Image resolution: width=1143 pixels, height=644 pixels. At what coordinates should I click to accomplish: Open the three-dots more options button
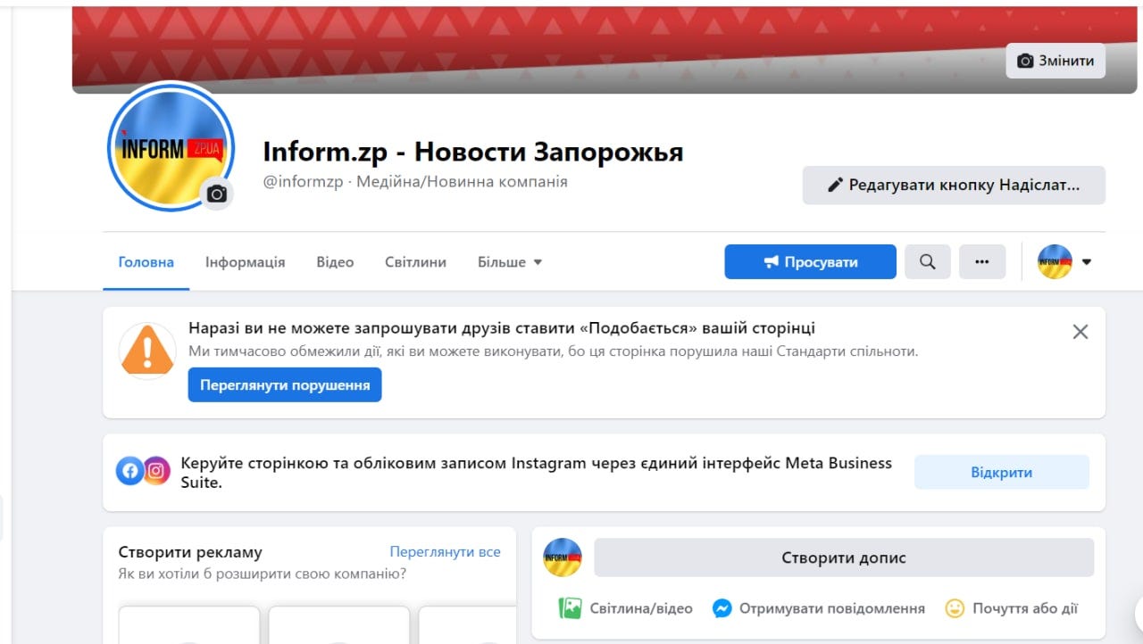pos(982,262)
